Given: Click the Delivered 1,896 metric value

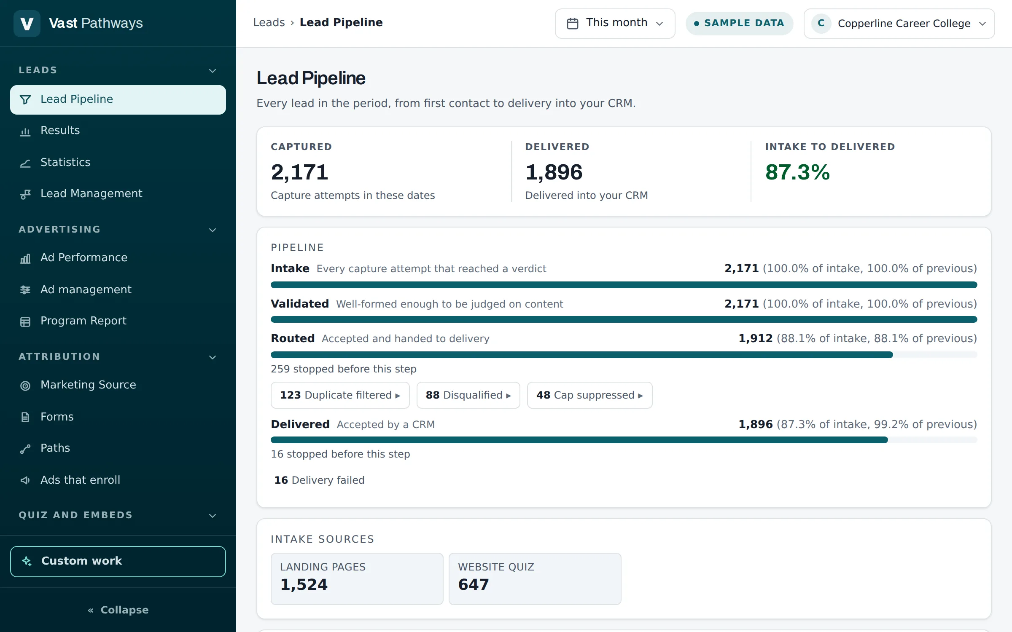Looking at the screenshot, I should pos(554,172).
